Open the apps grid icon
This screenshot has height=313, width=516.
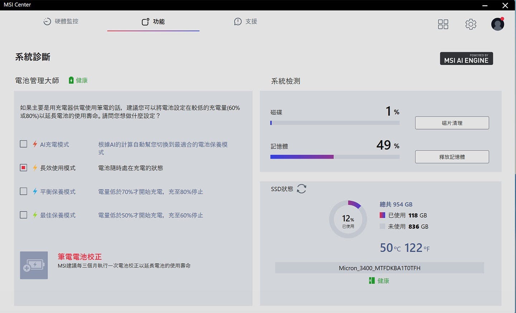[x=443, y=24]
